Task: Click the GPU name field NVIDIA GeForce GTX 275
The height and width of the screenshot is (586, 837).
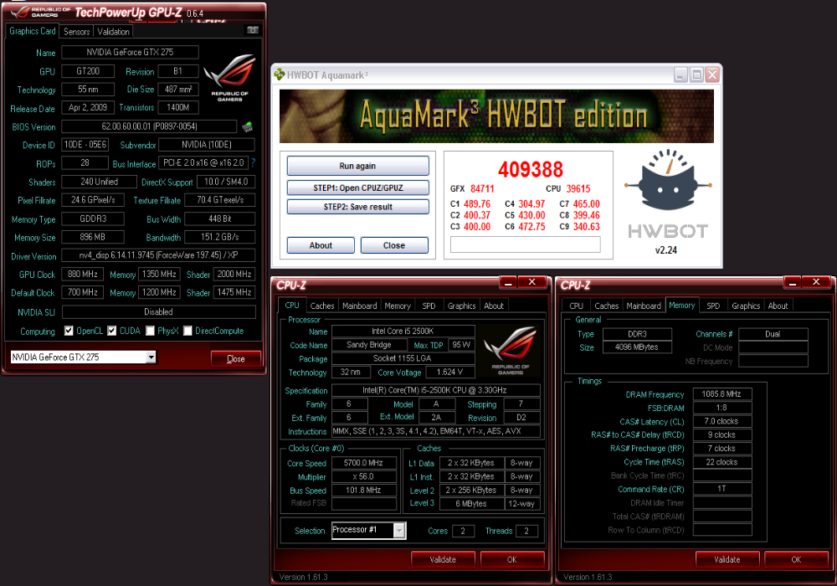Action: pyautogui.click(x=131, y=52)
